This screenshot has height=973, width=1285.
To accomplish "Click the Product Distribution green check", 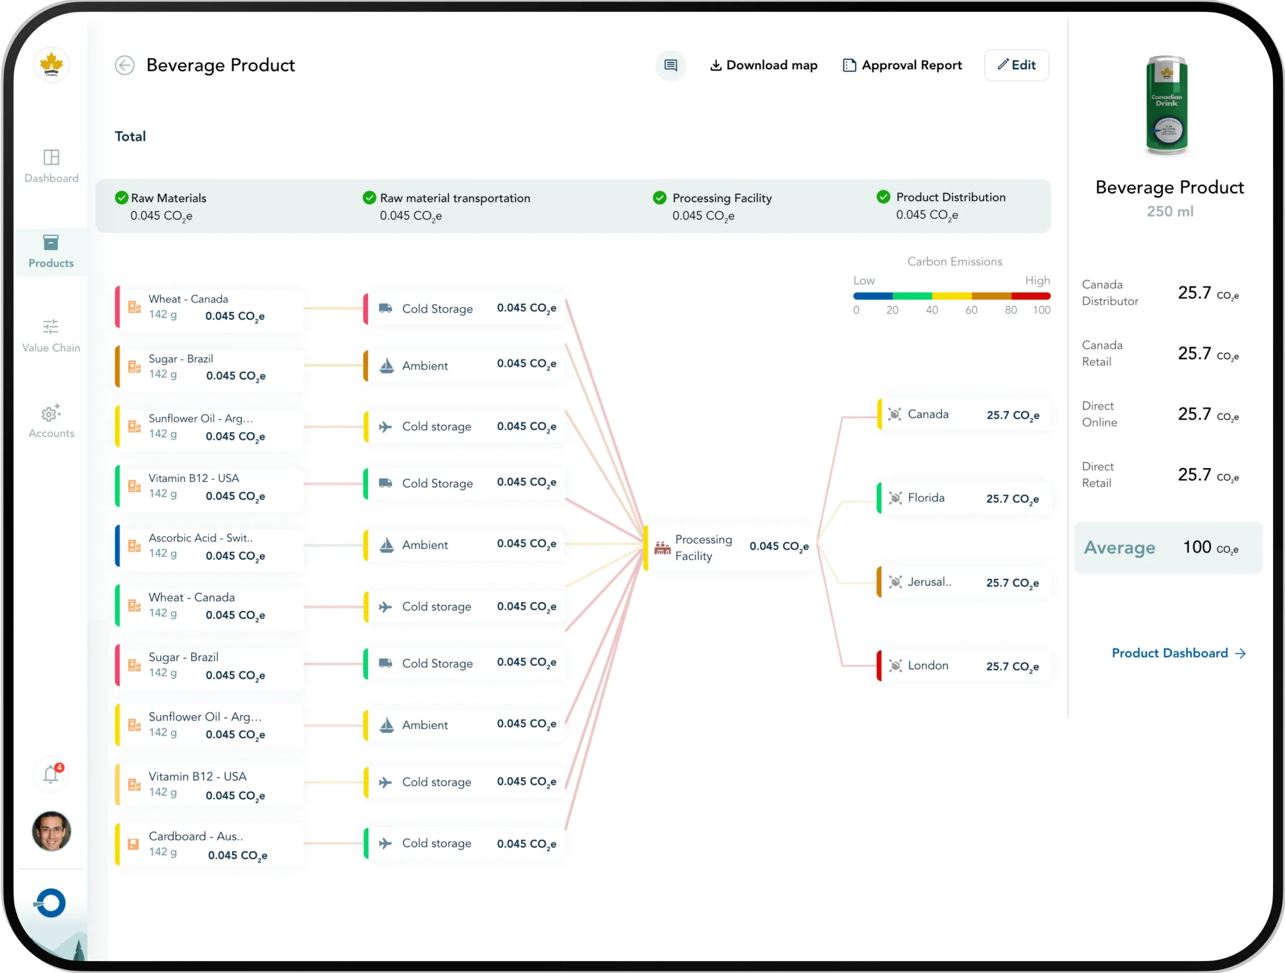I will pos(883,197).
